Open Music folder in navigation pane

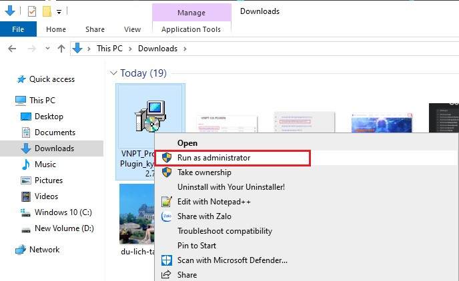click(x=45, y=164)
